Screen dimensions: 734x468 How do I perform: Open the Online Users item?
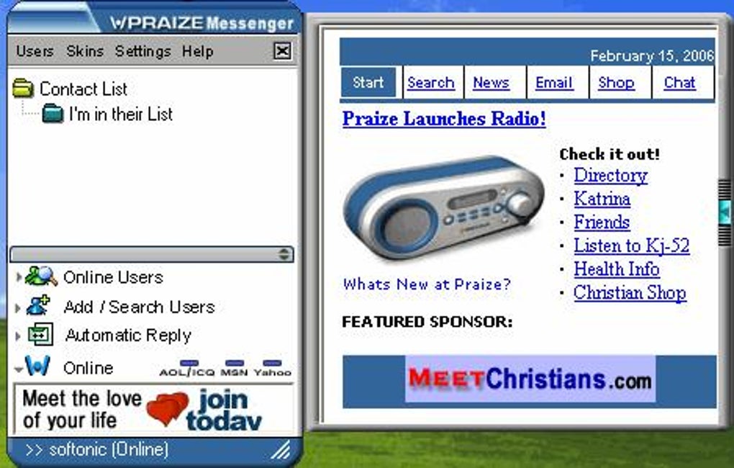113,277
